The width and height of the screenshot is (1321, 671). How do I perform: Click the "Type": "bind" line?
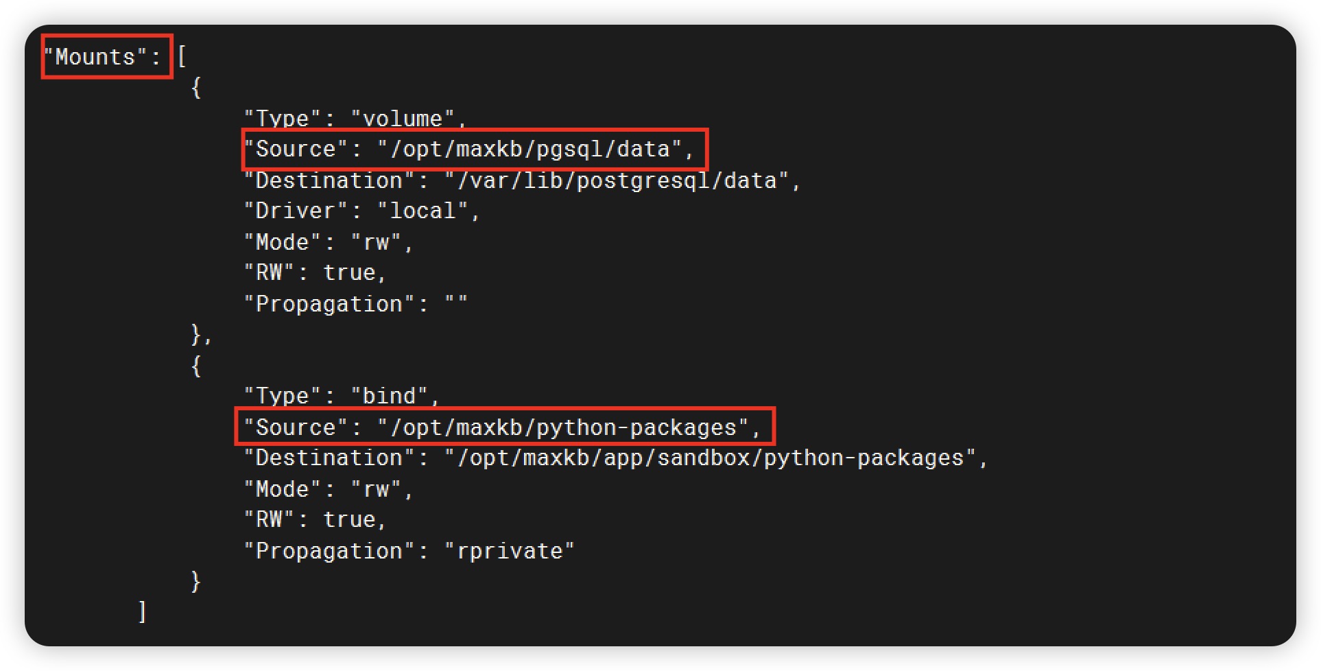pyautogui.click(x=342, y=395)
